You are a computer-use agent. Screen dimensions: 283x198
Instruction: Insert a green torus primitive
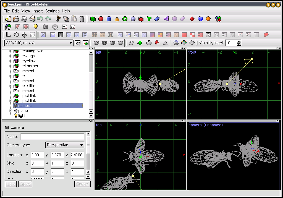point(125,19)
